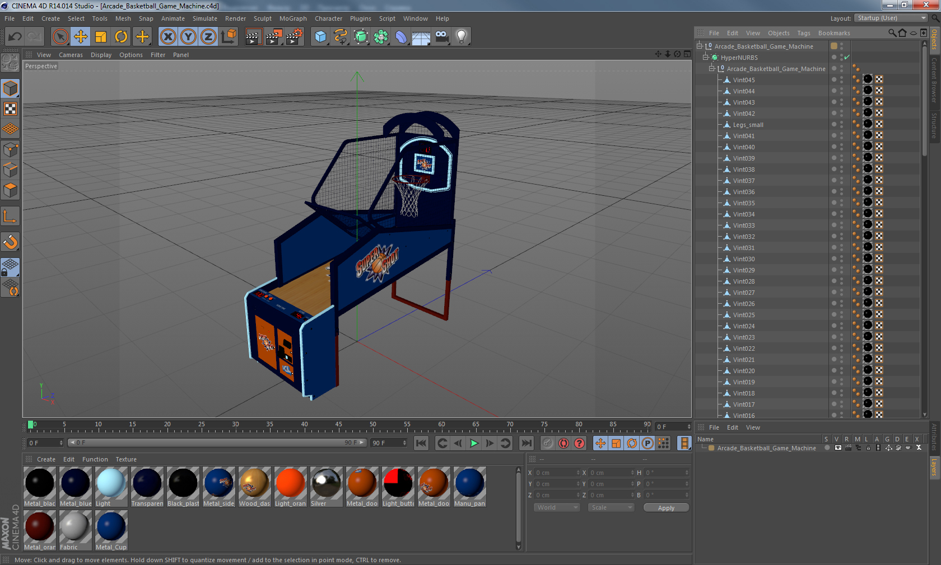Switch to Model mode

click(10, 88)
